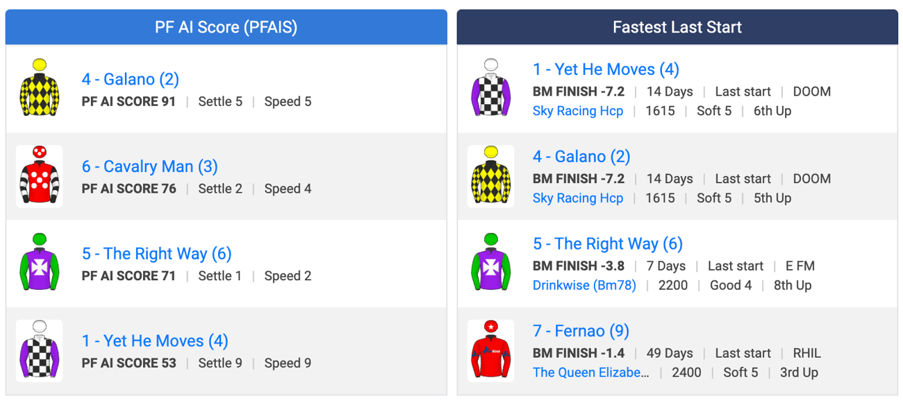Open '7 - Fernao (9)' runner link

581,331
